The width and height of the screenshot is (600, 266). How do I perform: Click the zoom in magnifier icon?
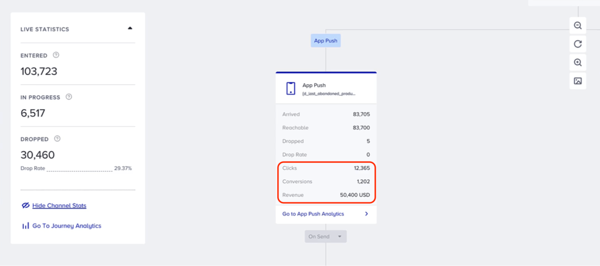point(577,62)
